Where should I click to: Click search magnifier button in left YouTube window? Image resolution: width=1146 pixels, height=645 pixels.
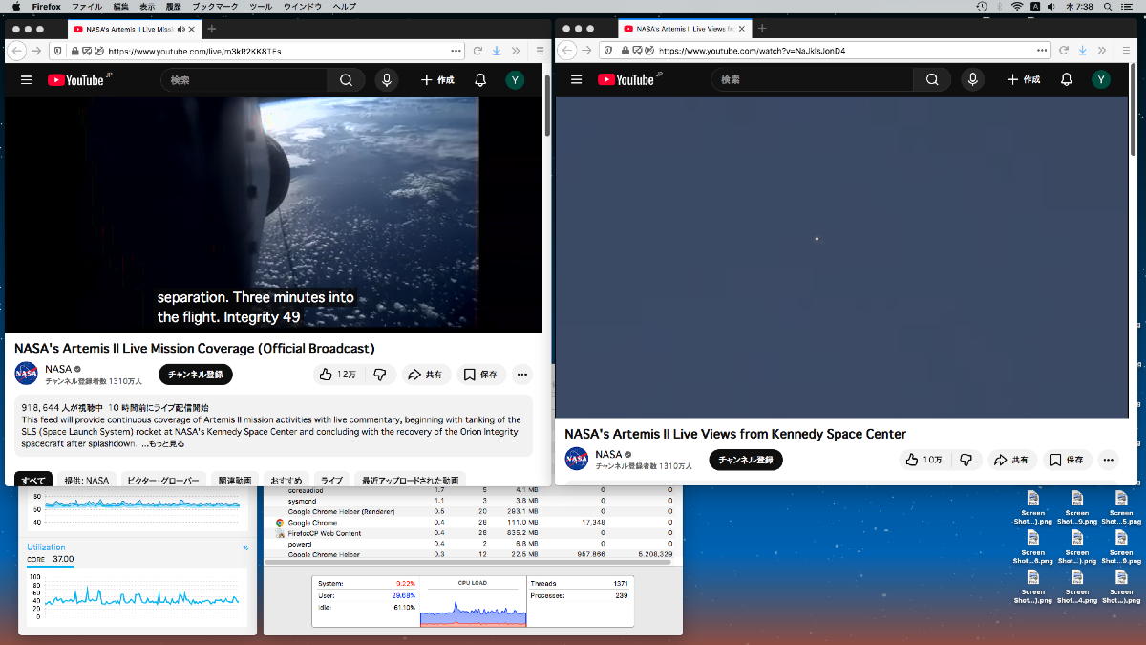point(347,80)
